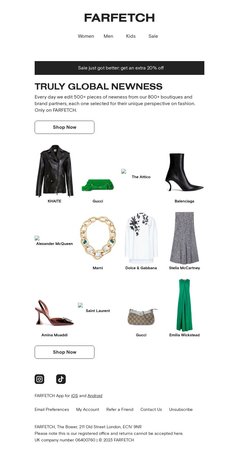View the KHAITE leather jacket

coord(54,171)
